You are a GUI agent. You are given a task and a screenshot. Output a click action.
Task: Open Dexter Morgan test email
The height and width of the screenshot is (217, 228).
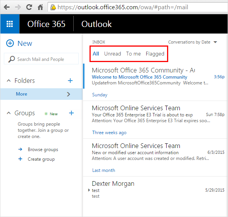click(x=155, y=190)
